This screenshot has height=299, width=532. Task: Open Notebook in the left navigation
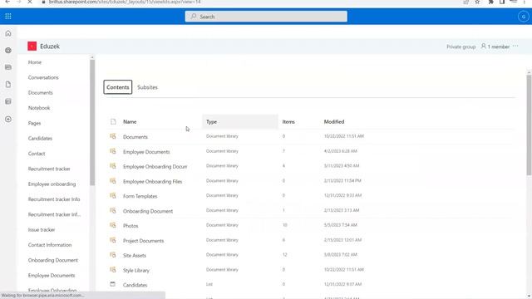(x=39, y=108)
